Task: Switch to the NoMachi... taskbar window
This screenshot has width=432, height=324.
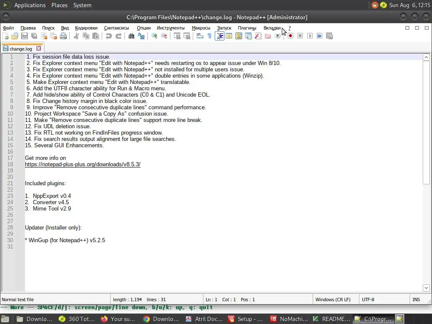Action: 289,319
